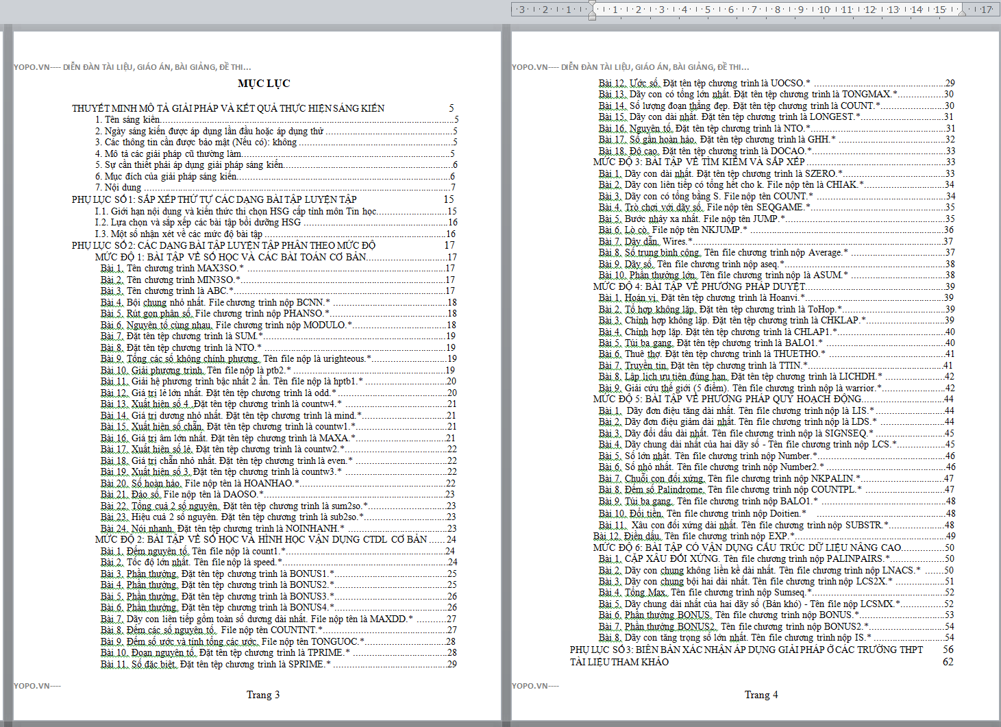Select entry 'Tốc độ lớn nhất' speed

(278, 562)
